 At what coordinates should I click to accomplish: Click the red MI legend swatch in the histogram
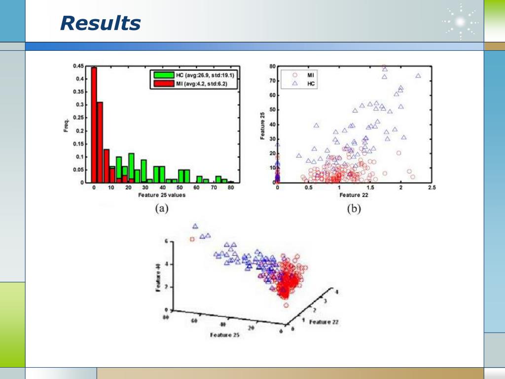click(164, 84)
